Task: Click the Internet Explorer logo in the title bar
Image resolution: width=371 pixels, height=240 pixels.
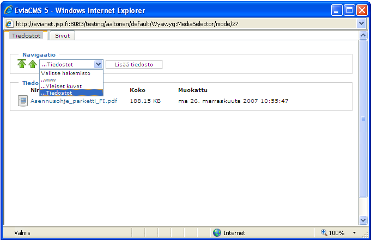Action: click(x=8, y=10)
